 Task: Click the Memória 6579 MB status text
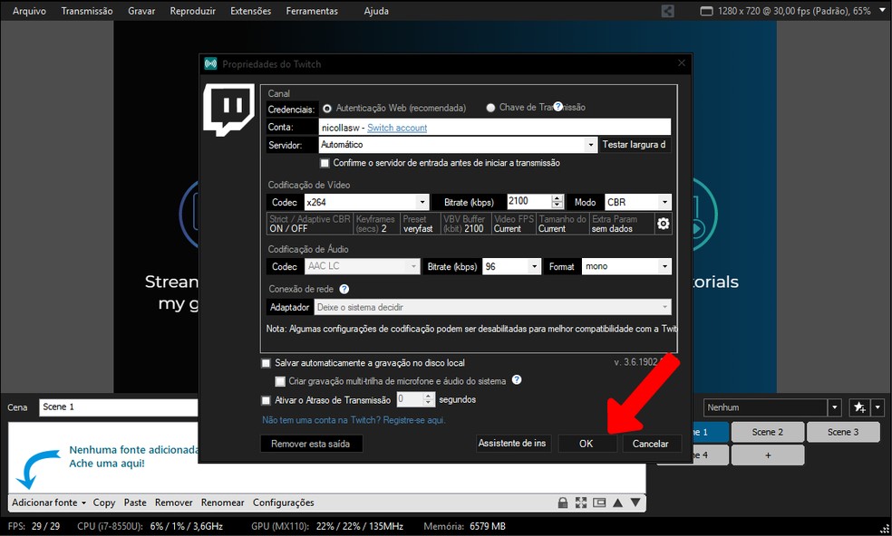[464, 526]
